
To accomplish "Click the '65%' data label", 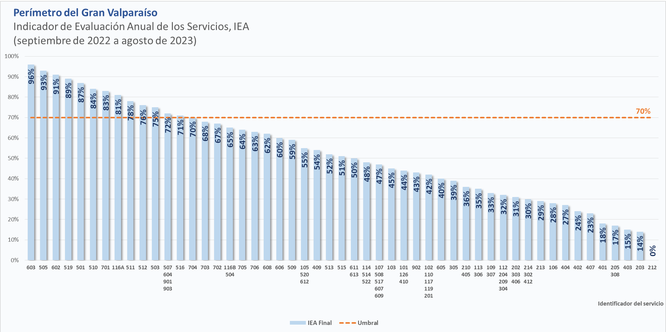I will pos(230,140).
